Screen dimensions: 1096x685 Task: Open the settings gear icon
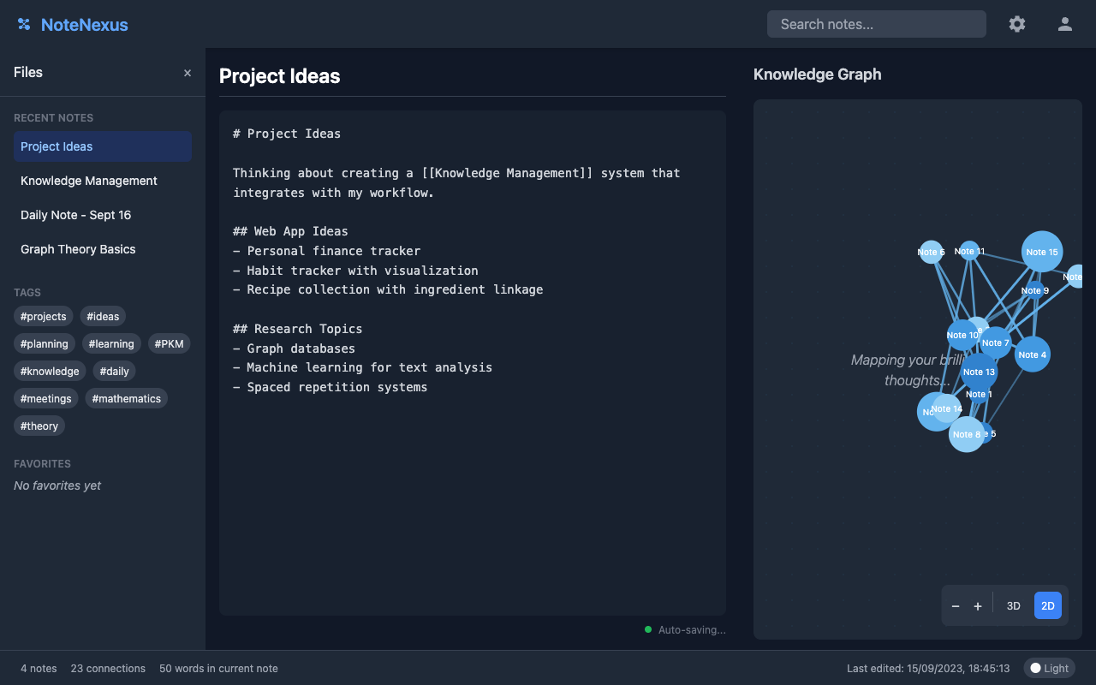[x=1016, y=24]
